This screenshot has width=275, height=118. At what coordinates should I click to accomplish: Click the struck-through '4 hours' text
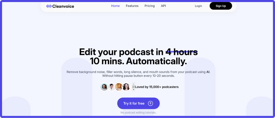(182, 52)
